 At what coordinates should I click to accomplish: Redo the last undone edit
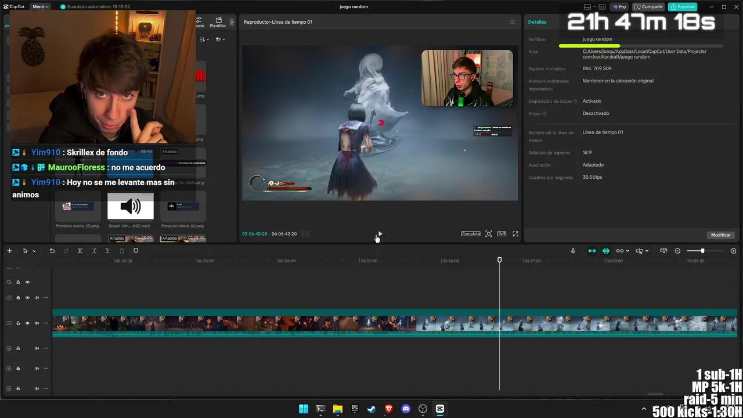66,251
